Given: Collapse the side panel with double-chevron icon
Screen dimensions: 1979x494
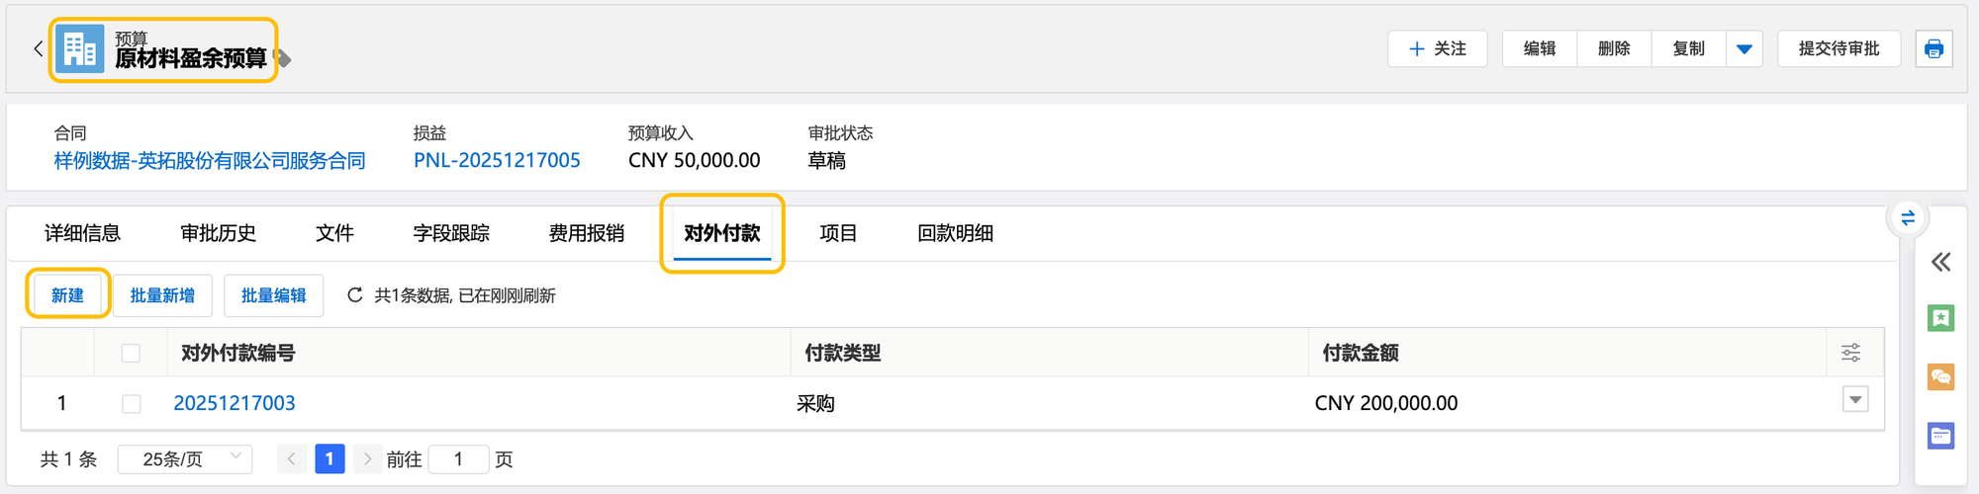Looking at the screenshot, I should tap(1940, 262).
